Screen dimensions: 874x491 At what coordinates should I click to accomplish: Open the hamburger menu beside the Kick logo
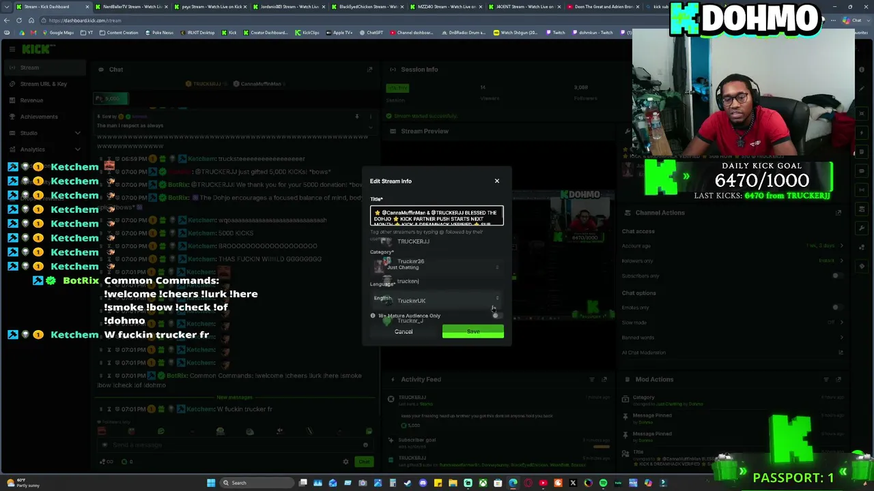pyautogui.click(x=12, y=49)
